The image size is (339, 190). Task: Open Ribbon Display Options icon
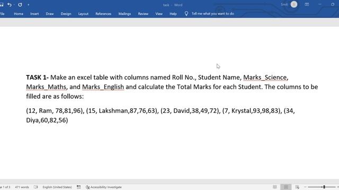click(x=307, y=4)
